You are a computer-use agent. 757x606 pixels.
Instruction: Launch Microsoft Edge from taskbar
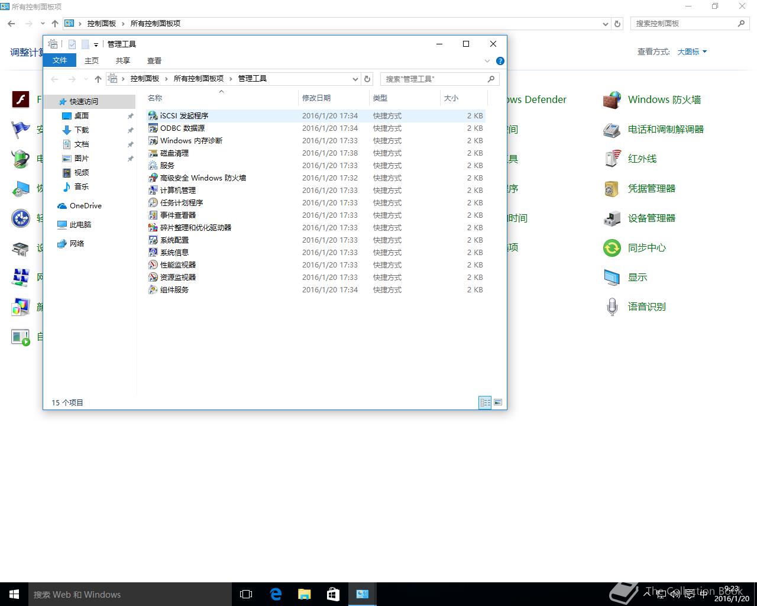(x=276, y=594)
